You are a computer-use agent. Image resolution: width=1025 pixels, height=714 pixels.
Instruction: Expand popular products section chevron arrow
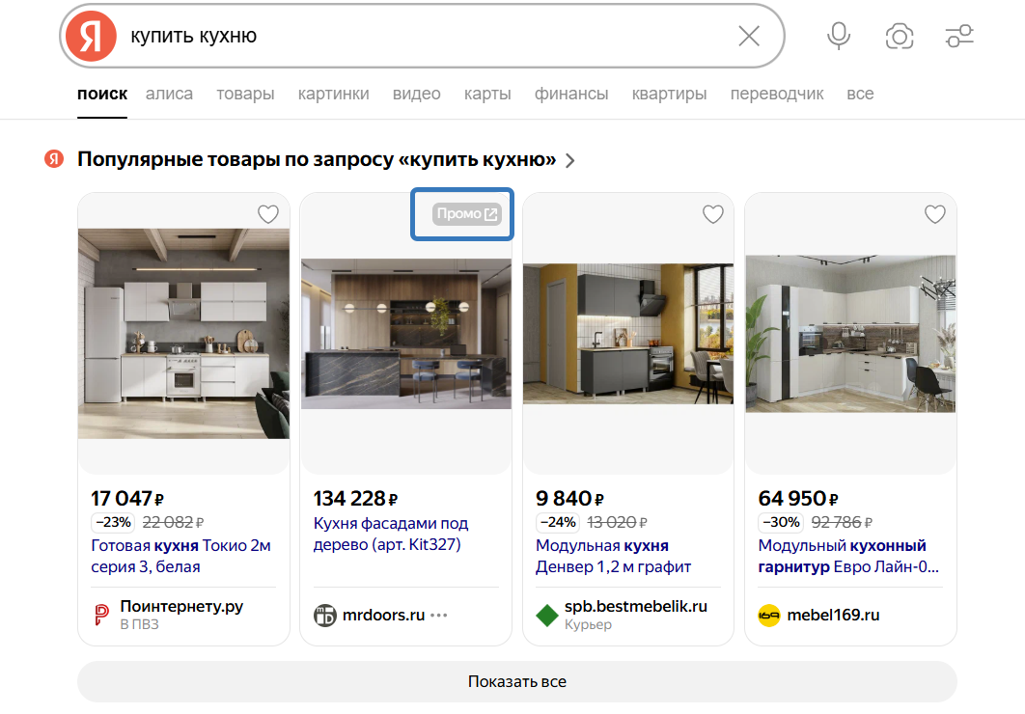(x=570, y=161)
